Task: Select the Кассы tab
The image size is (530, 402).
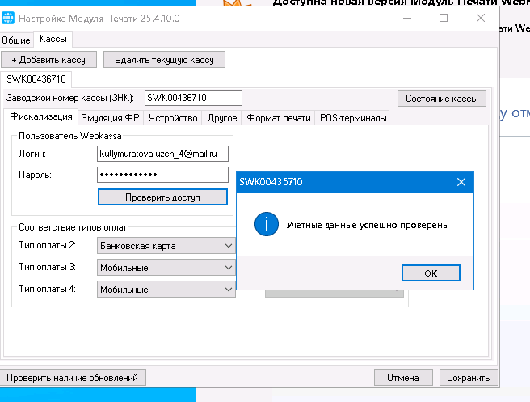Action: click(x=53, y=39)
